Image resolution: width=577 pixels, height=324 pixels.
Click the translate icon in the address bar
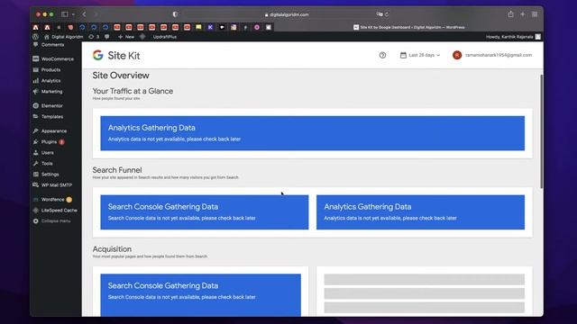point(380,14)
